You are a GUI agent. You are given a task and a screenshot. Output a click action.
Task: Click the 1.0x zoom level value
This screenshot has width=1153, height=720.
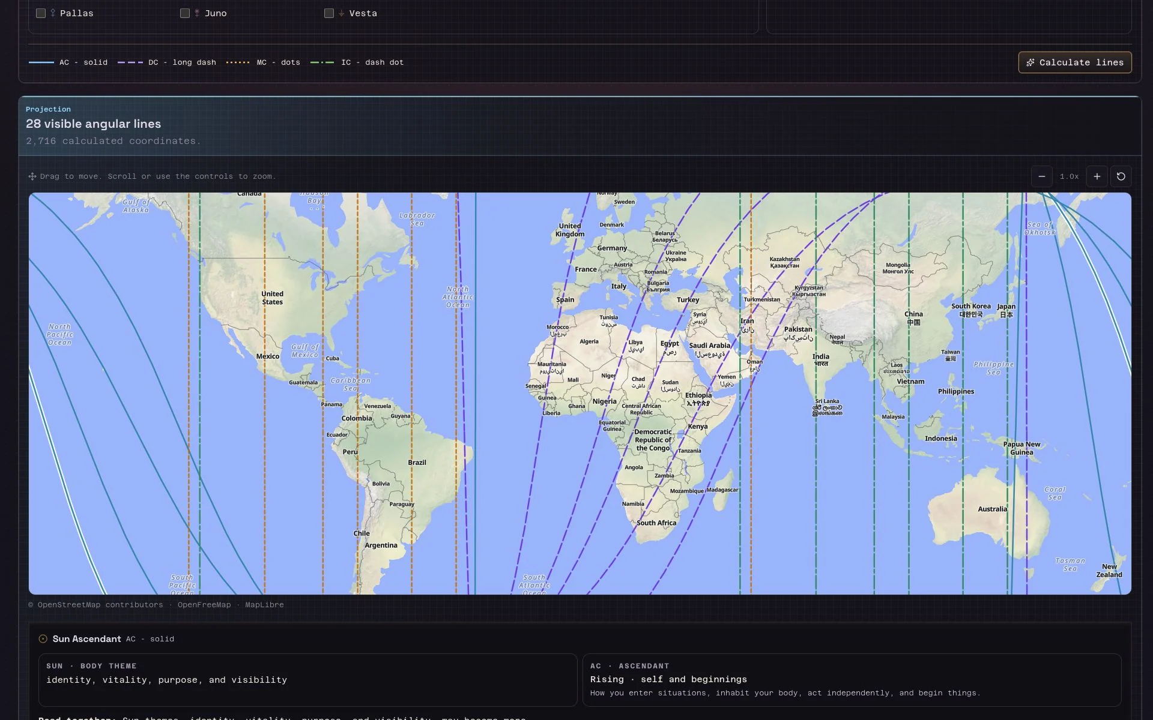tap(1070, 176)
